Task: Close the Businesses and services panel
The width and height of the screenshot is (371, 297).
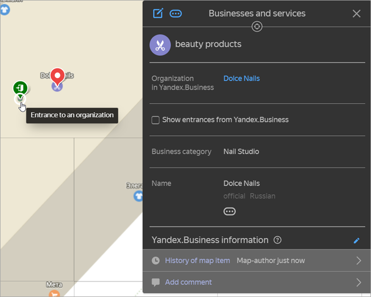Action: 356,13
